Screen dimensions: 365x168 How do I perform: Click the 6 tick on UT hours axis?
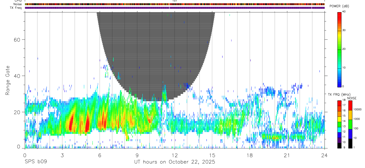(x=100, y=155)
